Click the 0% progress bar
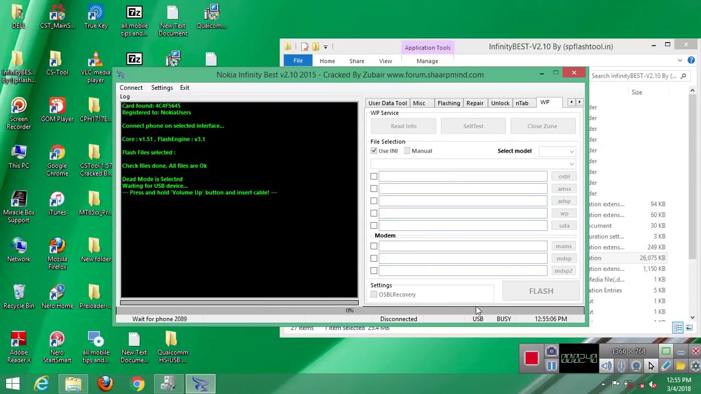 [349, 310]
